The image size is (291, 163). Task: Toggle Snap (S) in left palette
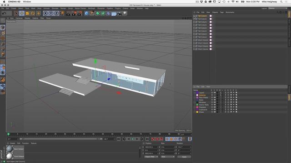click(x=3, y=72)
